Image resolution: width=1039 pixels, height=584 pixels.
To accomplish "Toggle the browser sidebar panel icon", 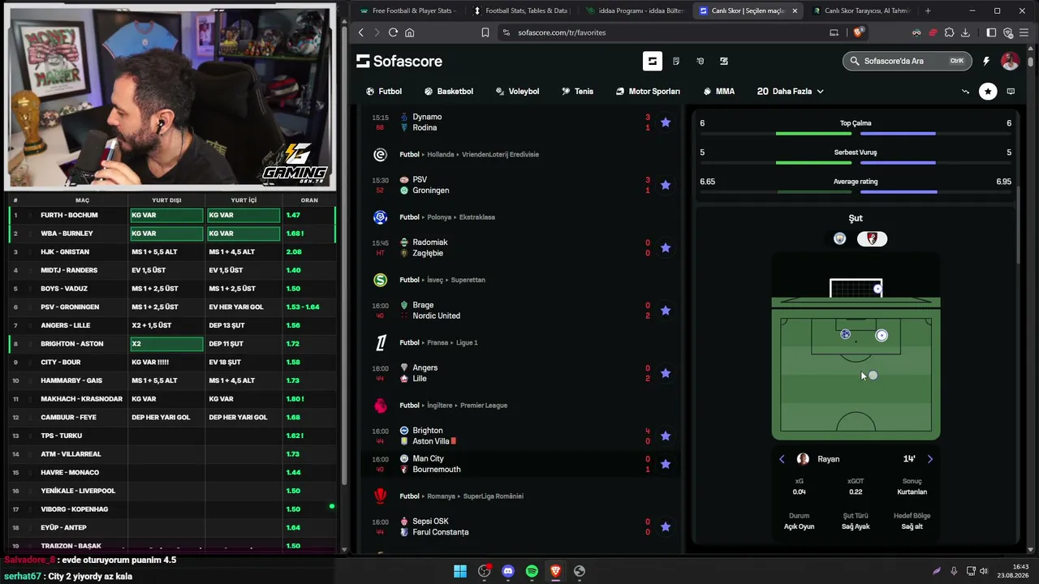I will coord(991,32).
